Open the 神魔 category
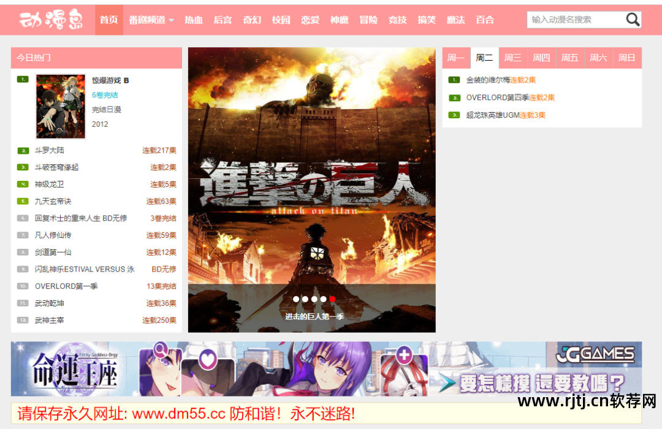662x429 pixels. [x=339, y=20]
